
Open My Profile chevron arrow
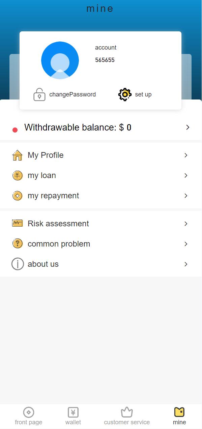pyautogui.click(x=186, y=155)
